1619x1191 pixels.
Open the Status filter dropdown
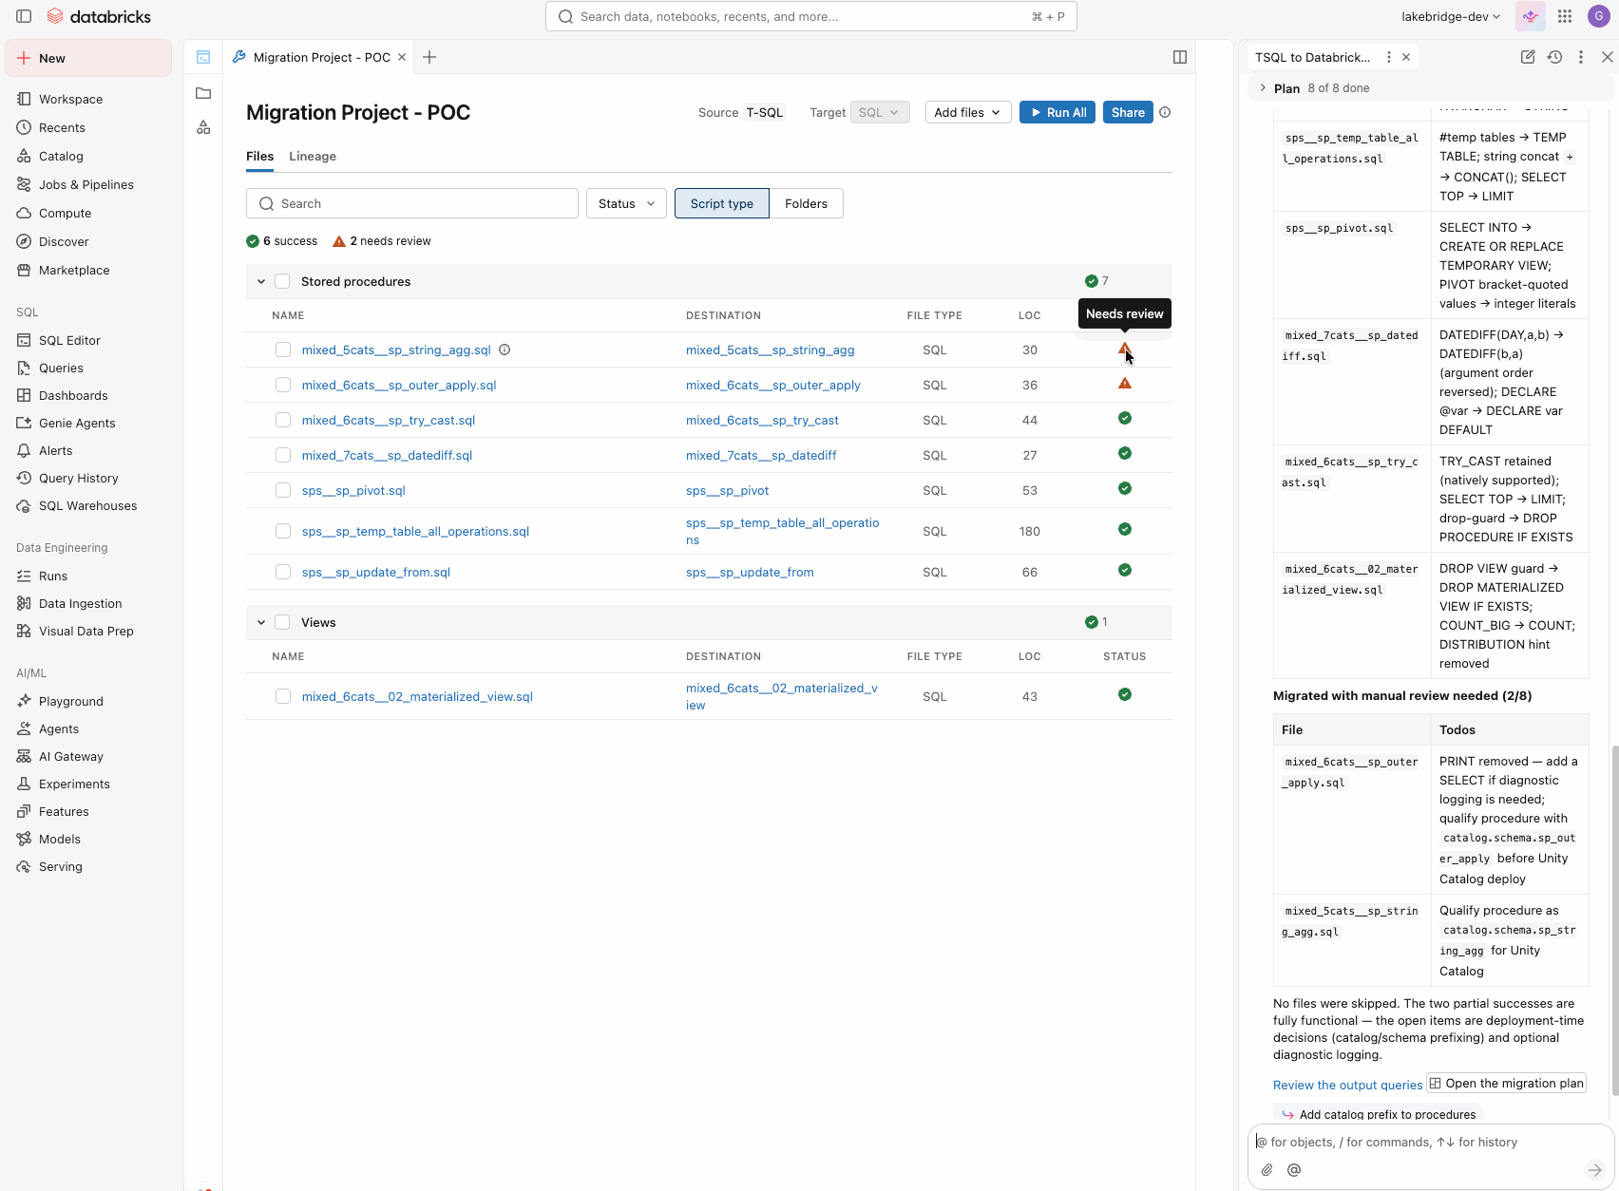[x=626, y=203]
